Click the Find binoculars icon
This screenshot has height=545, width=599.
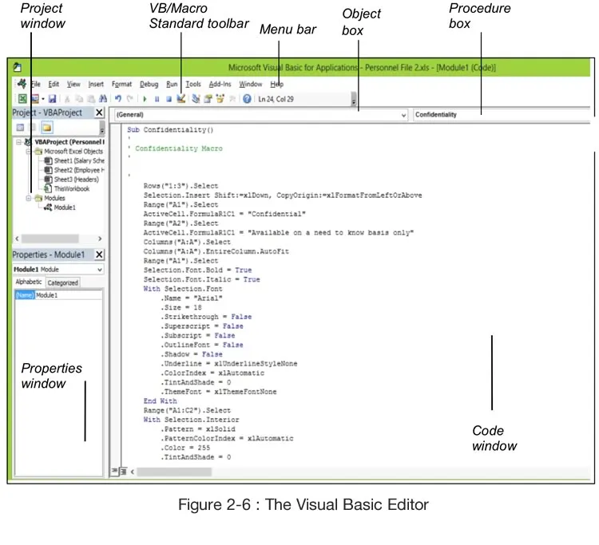[x=104, y=99]
